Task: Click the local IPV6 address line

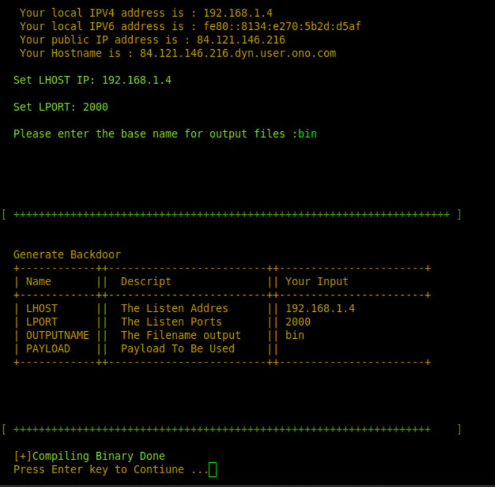Action: [x=190, y=26]
